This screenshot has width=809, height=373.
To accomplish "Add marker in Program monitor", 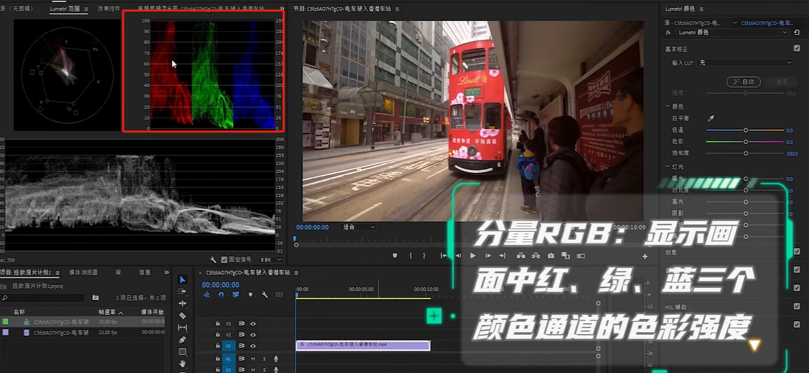I will point(395,256).
